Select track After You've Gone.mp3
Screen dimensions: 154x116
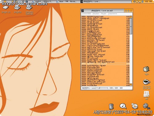[x=106, y=47]
